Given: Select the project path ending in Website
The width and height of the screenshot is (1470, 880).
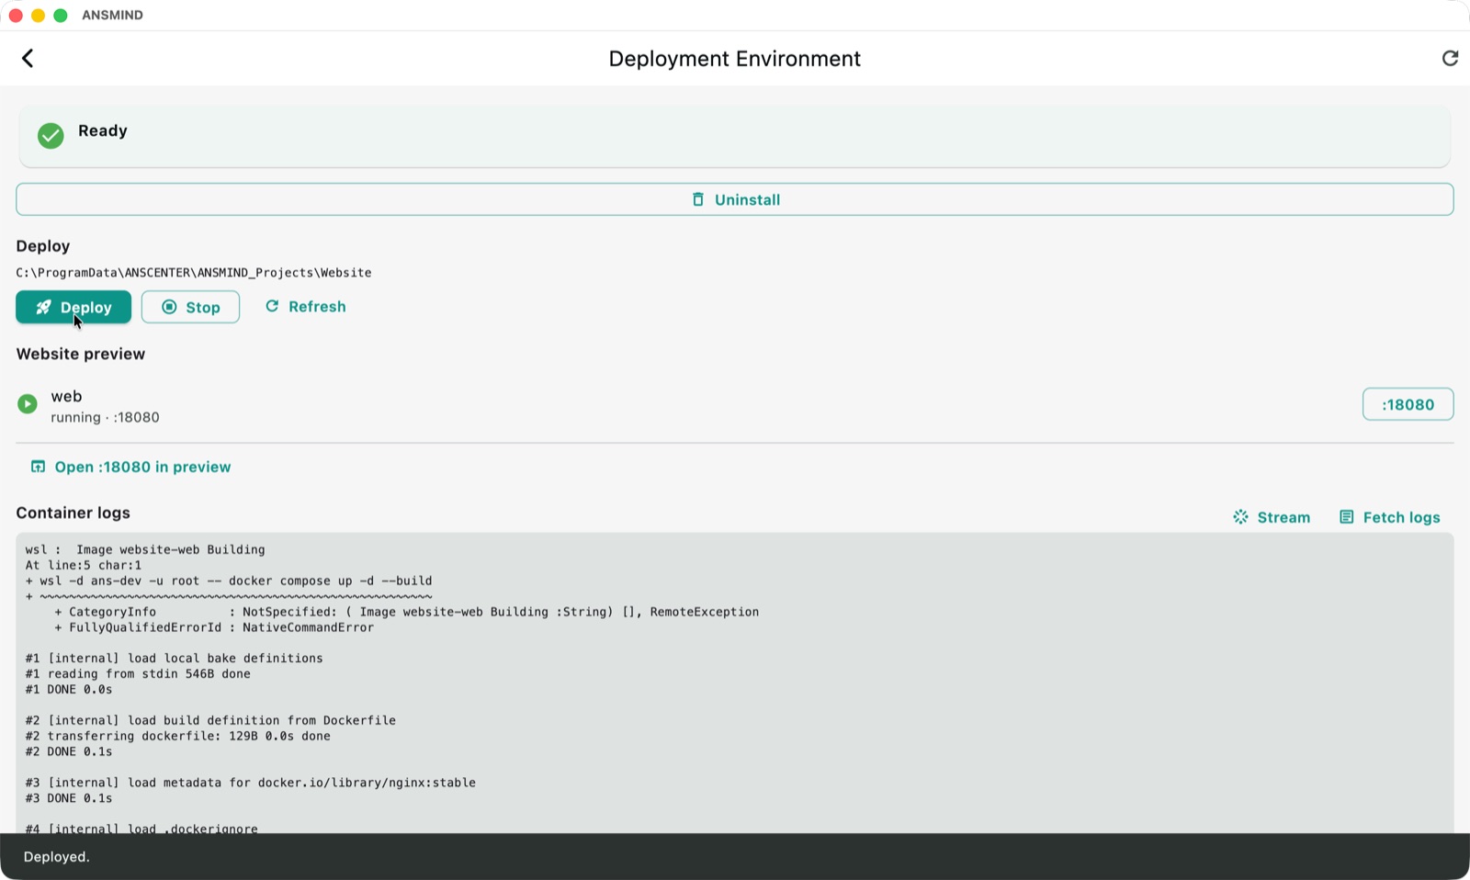Looking at the screenshot, I should 194,273.
